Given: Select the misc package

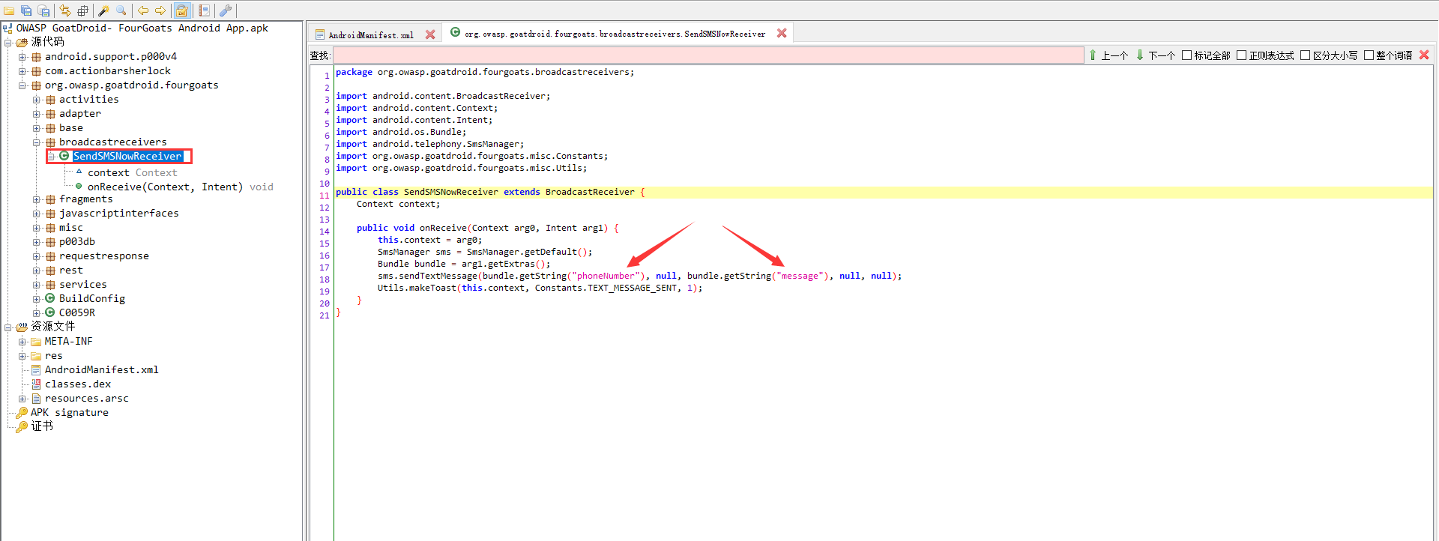Looking at the screenshot, I should pyautogui.click(x=70, y=228).
